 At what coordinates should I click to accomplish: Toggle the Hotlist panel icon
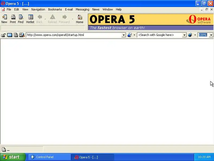pyautogui.click(x=30, y=19)
